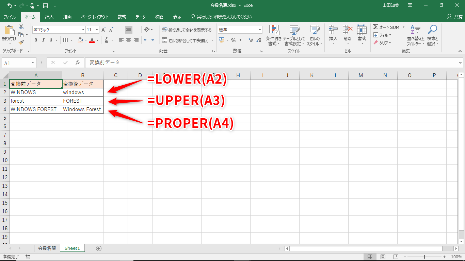This screenshot has width=465, height=261.
Task: Apply the fill color bucket
Action: (80, 40)
